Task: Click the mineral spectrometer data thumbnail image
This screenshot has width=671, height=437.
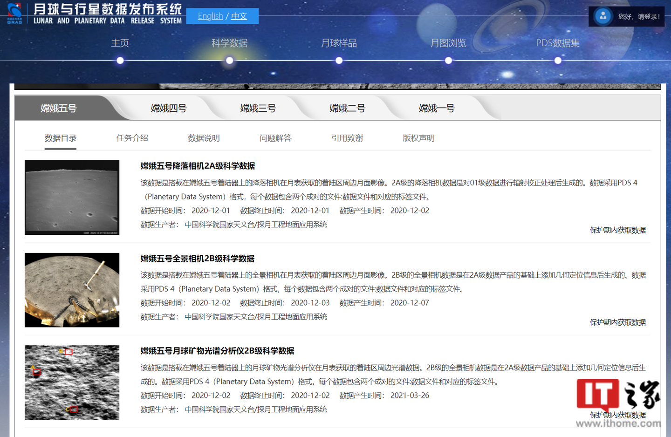Action: click(72, 382)
